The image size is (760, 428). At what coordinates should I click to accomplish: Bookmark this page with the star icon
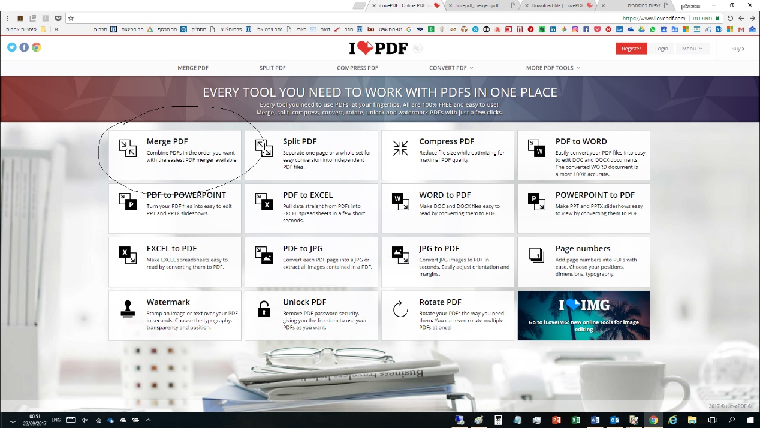pyautogui.click(x=71, y=19)
